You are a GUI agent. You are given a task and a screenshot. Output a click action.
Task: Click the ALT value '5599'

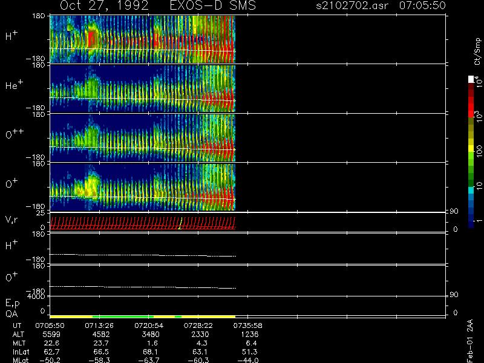(x=52, y=335)
